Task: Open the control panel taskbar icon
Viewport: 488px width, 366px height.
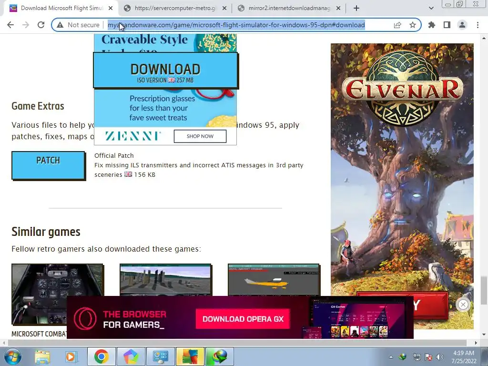Action: pos(160,356)
